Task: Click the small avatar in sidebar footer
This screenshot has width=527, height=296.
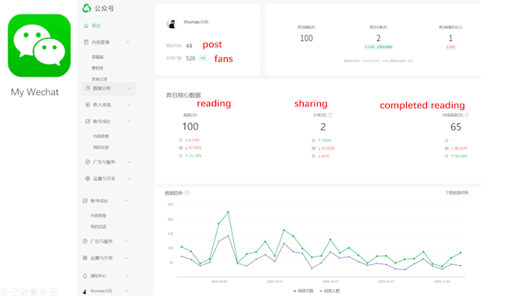Action: pos(84,291)
